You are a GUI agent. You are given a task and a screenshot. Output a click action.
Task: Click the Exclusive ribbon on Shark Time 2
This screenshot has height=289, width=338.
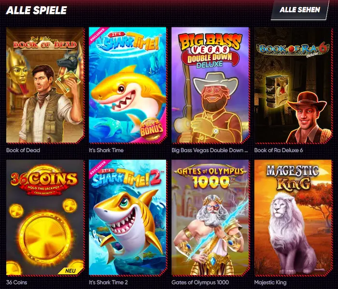[99, 168]
